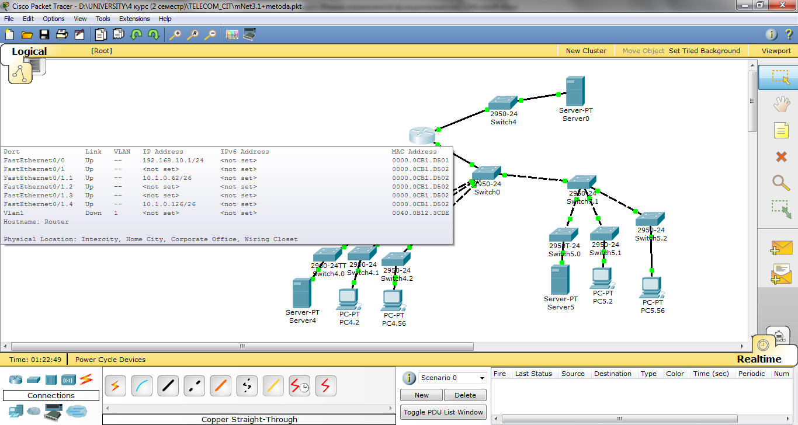The image size is (798, 425).
Task: Select the Switches device category
Action: [33, 379]
